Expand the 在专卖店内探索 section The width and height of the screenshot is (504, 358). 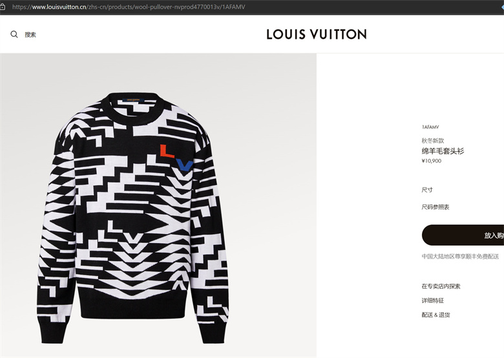pos(441,286)
